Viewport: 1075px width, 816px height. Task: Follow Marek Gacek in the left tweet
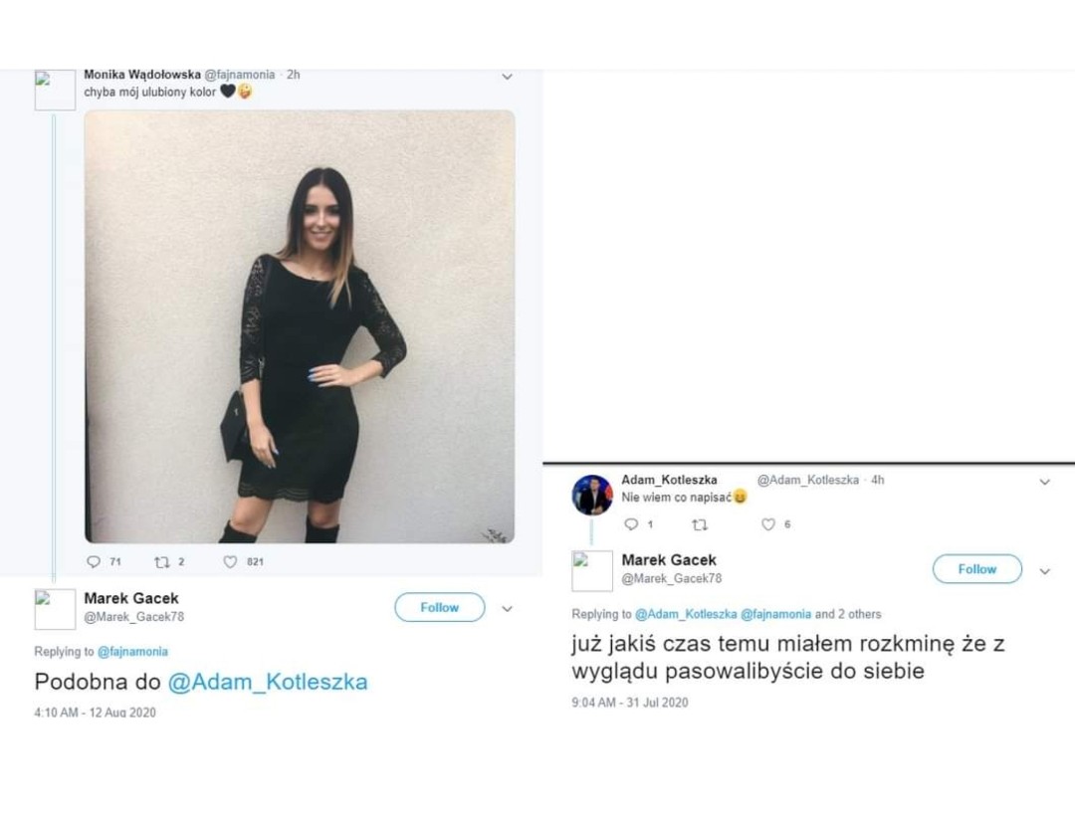pyautogui.click(x=439, y=607)
